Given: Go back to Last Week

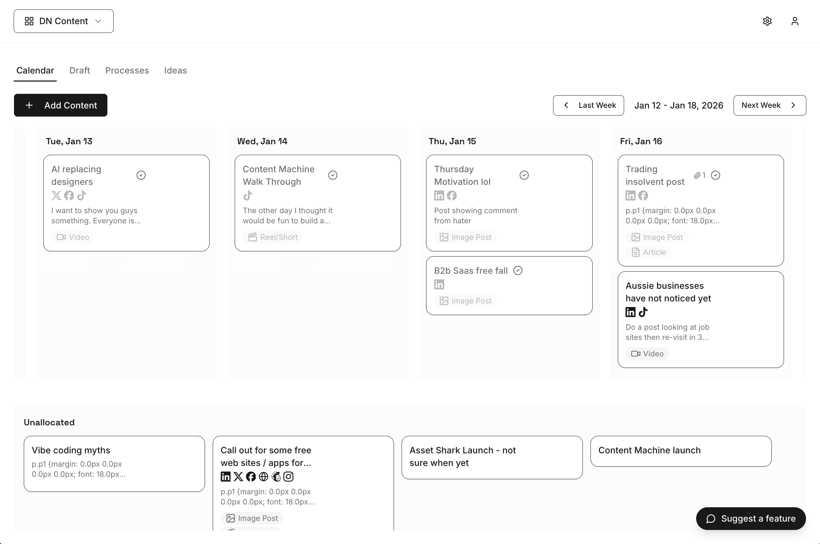Looking at the screenshot, I should coord(588,105).
